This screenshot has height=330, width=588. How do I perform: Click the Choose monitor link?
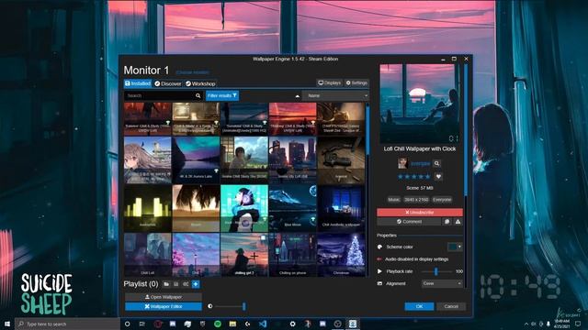tap(192, 72)
